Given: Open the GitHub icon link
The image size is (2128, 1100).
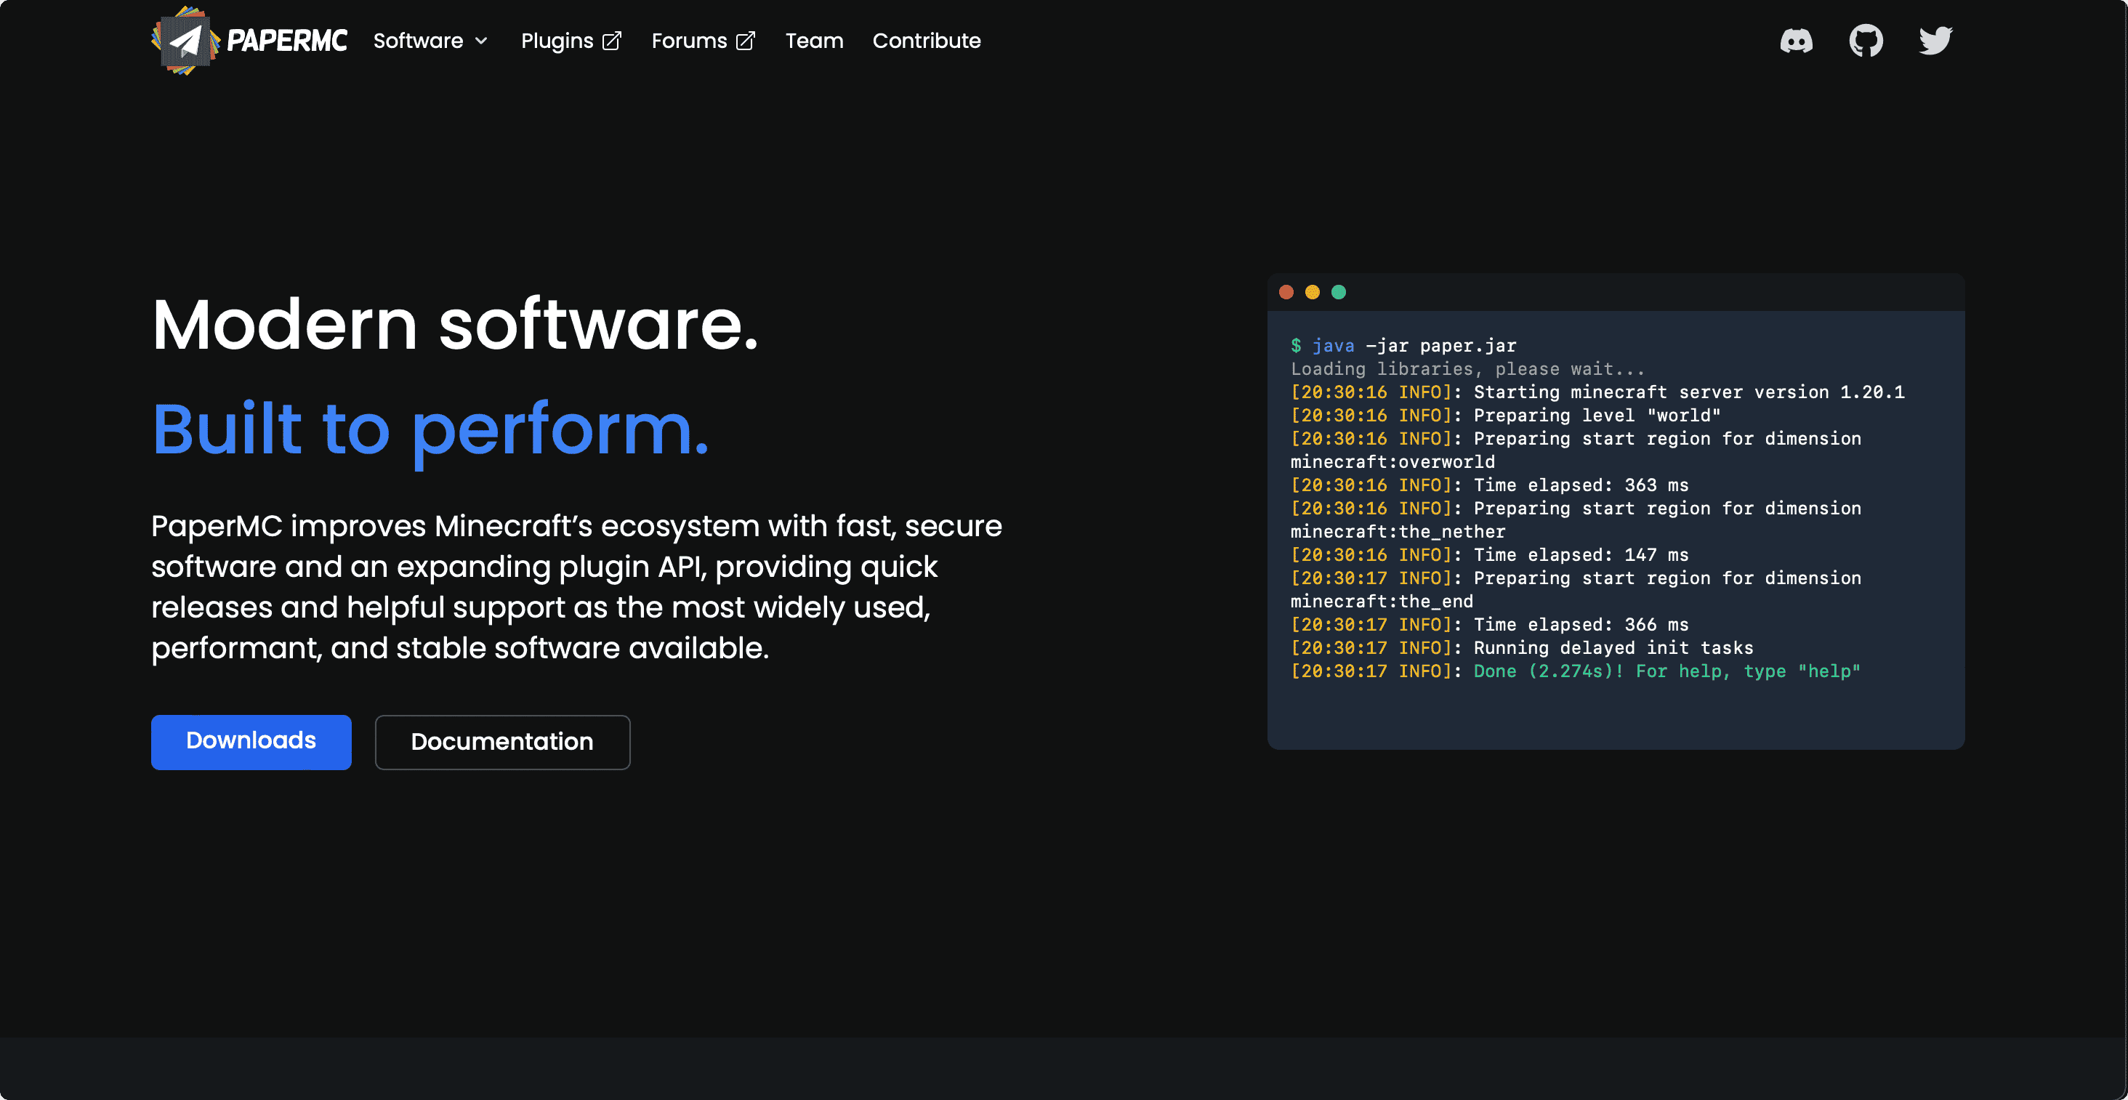Looking at the screenshot, I should click(x=1866, y=41).
